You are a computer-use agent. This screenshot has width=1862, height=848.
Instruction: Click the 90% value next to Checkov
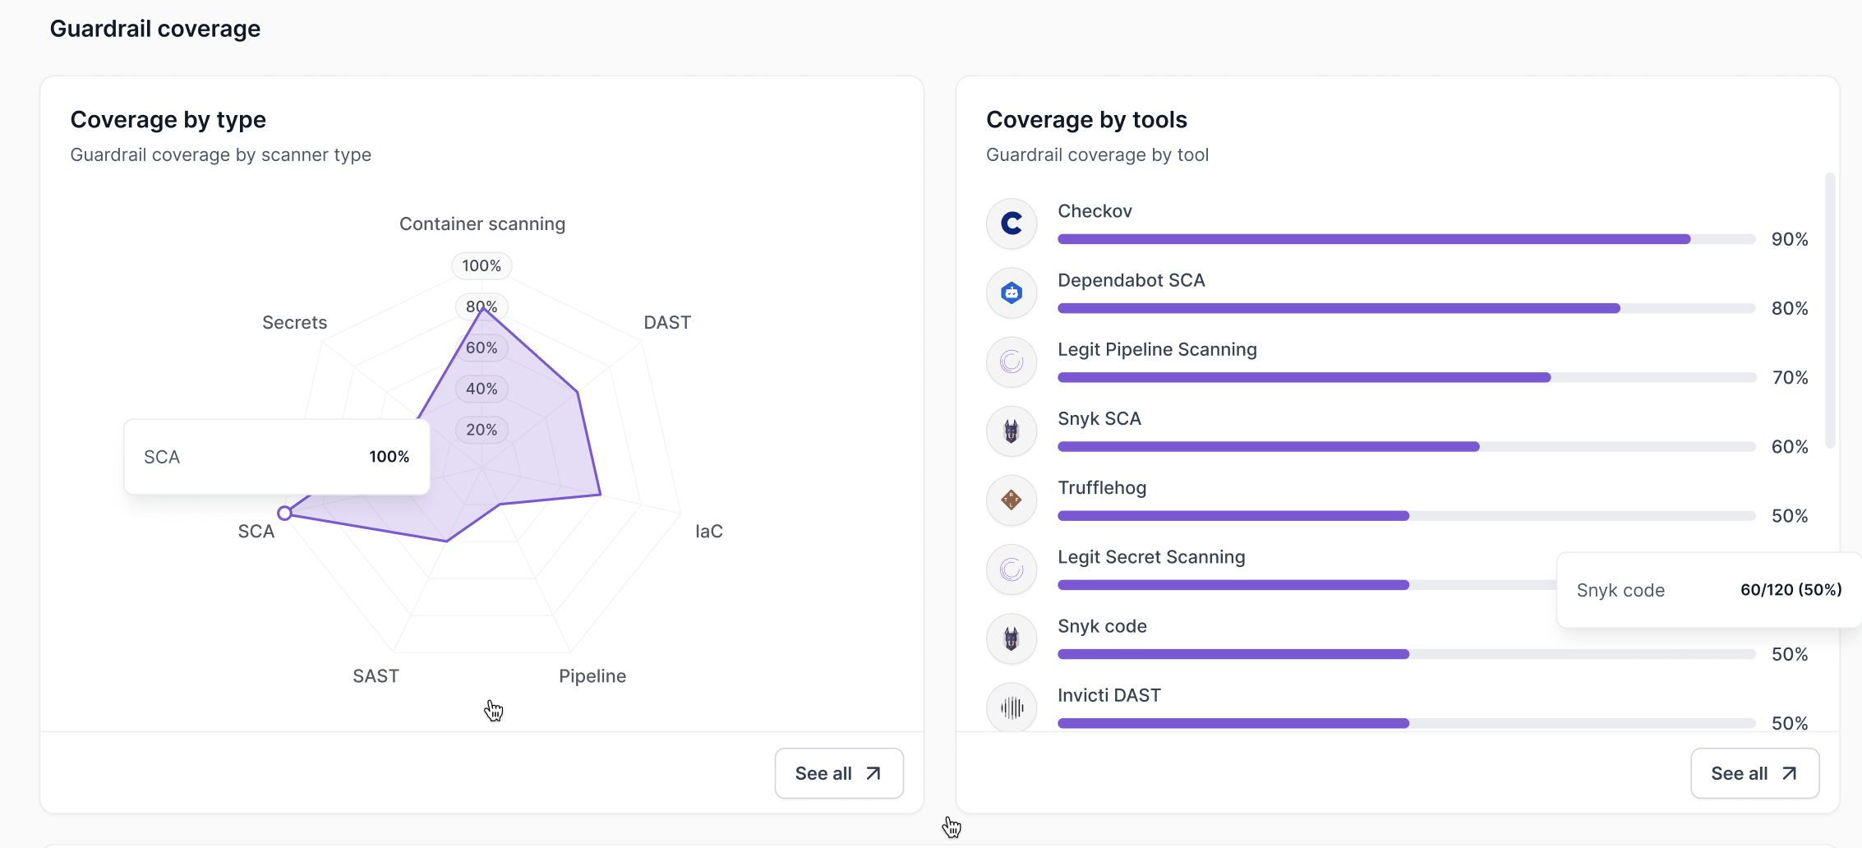pos(1790,239)
